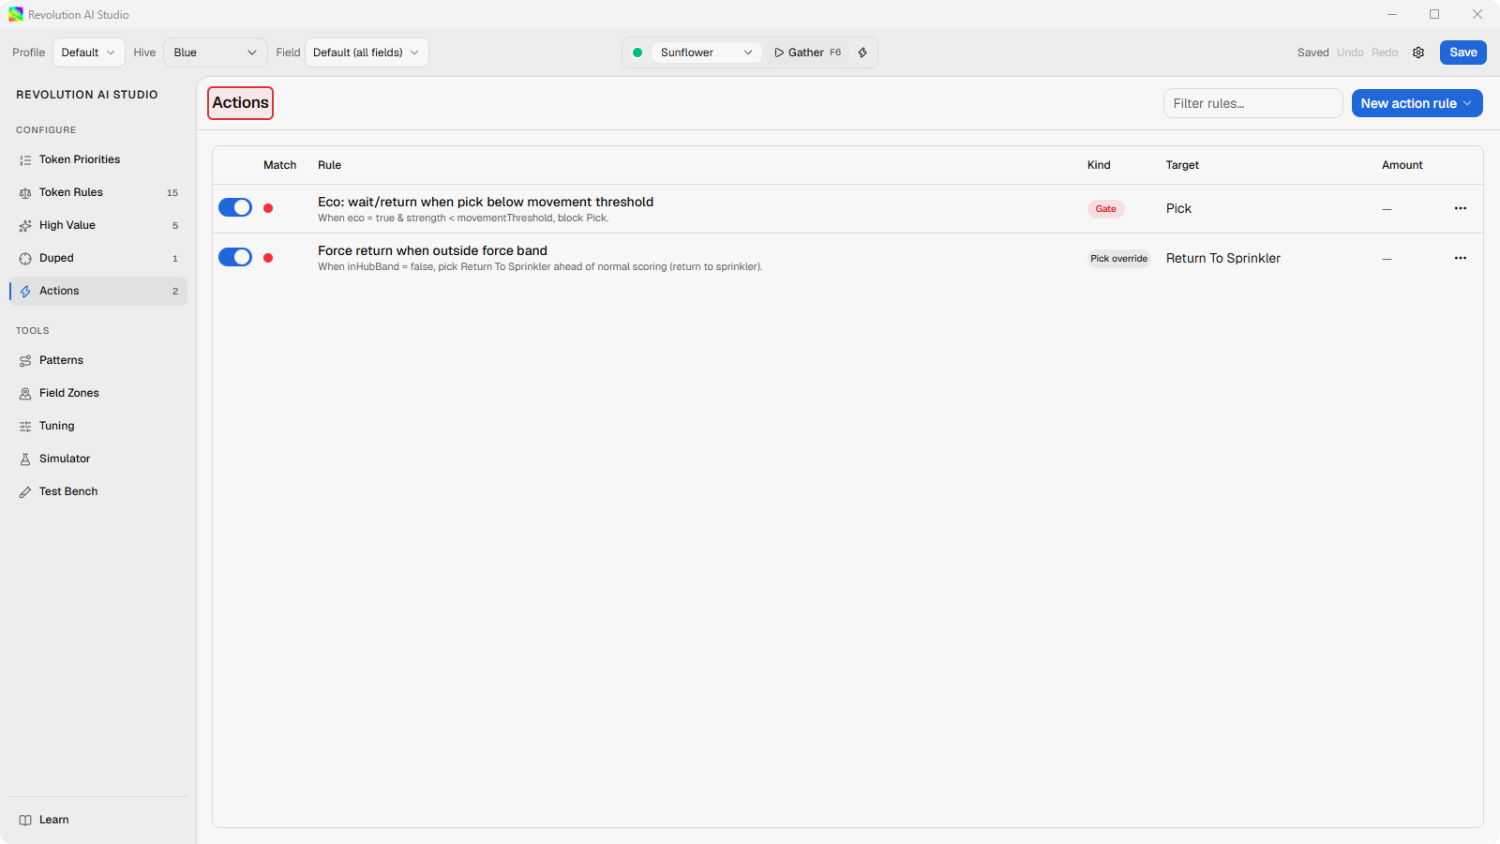Click the Tuning sliders icon
This screenshot has height=844, width=1500.
click(25, 427)
